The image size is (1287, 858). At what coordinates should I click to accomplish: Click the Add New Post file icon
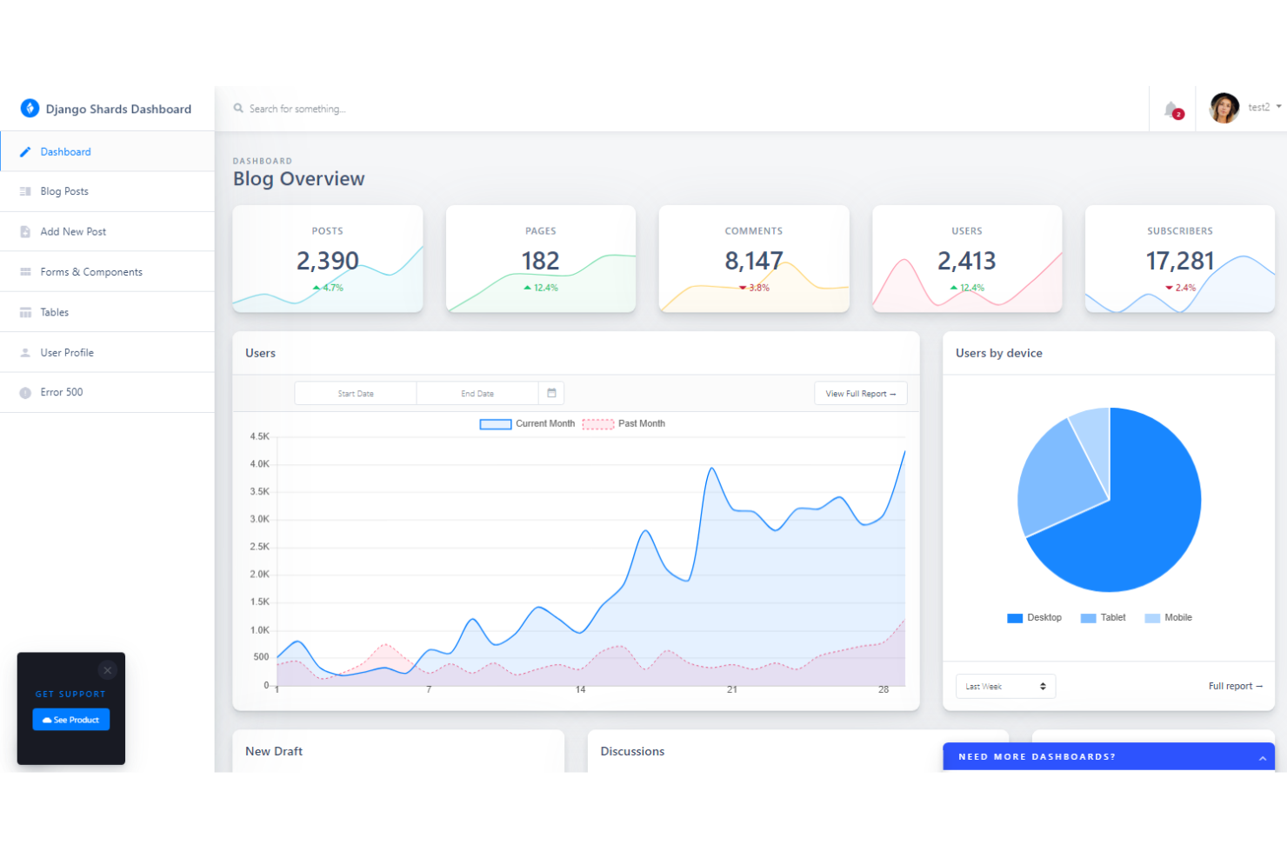[x=26, y=231]
